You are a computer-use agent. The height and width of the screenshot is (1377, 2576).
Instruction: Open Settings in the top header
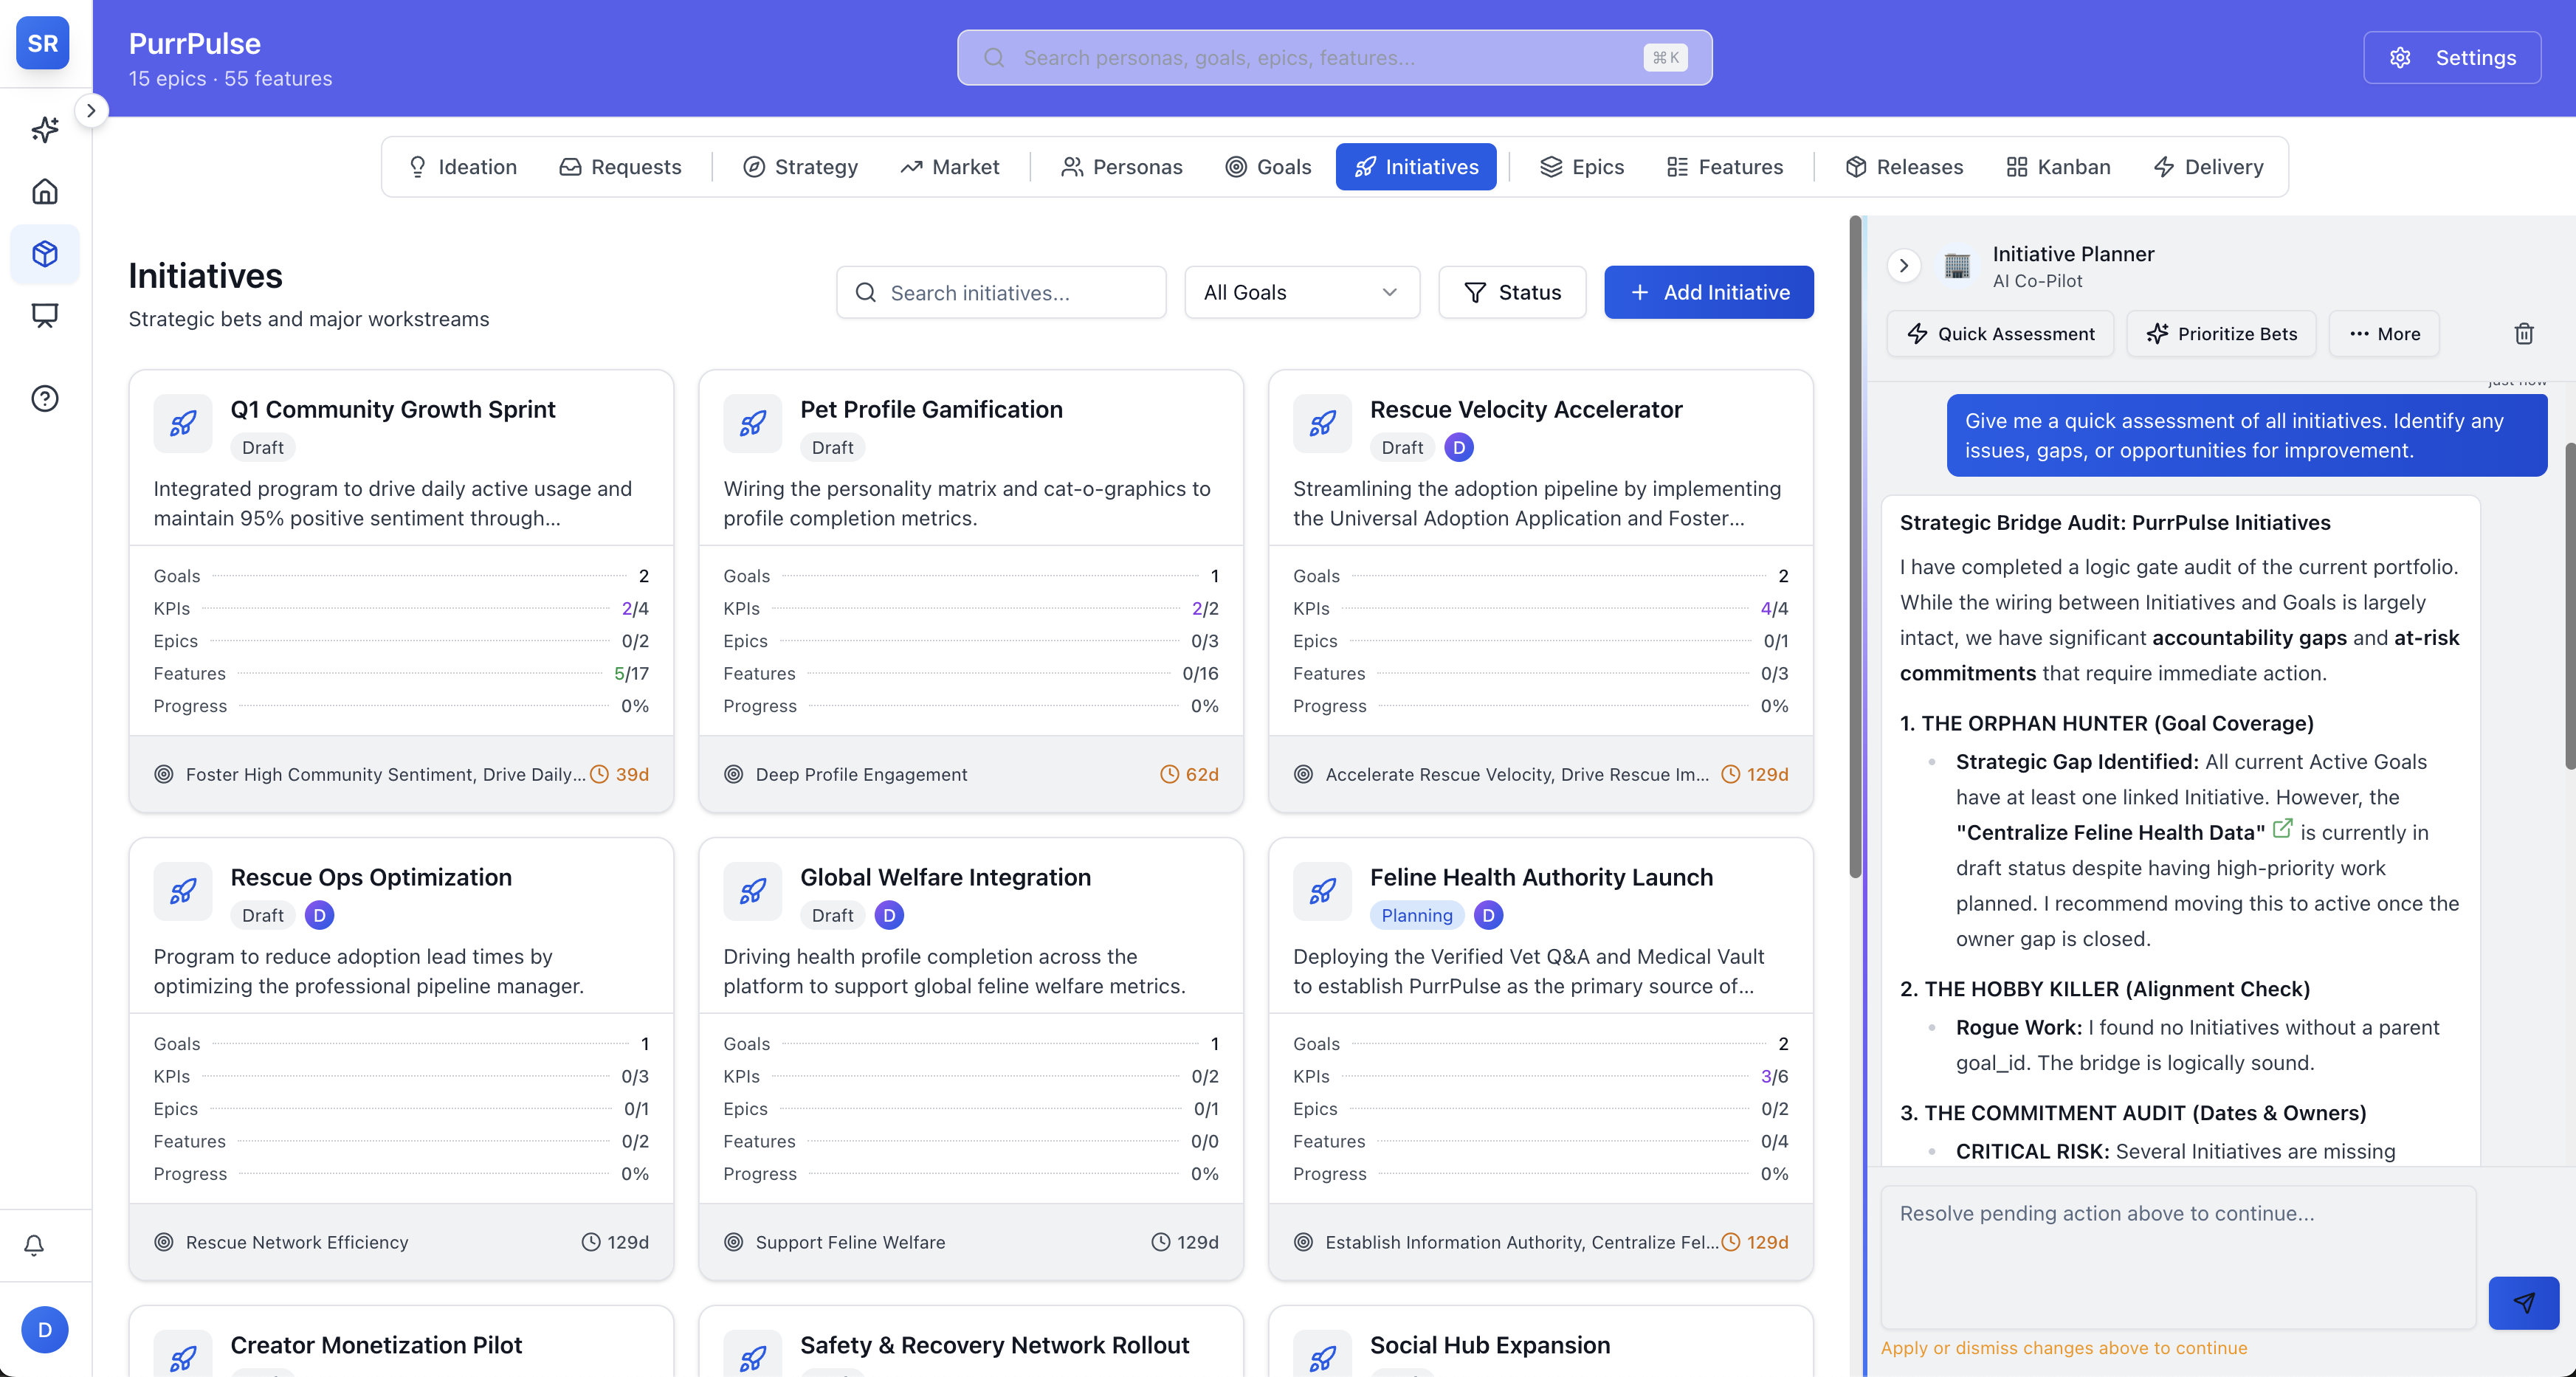coord(2452,58)
